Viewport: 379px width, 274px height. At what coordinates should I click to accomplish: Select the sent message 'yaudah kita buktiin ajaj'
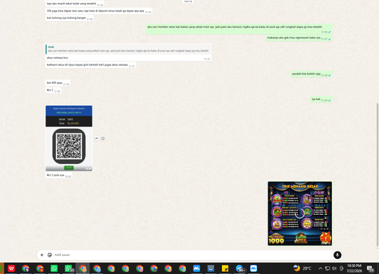[x=312, y=74]
